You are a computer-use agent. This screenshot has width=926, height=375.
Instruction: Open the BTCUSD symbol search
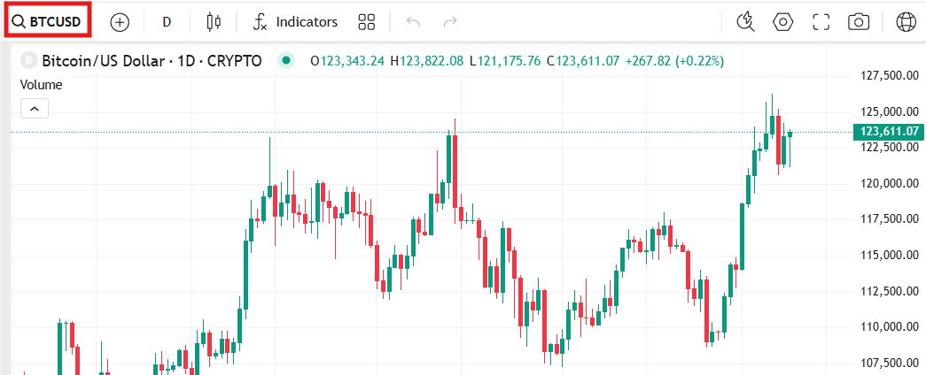(x=49, y=22)
